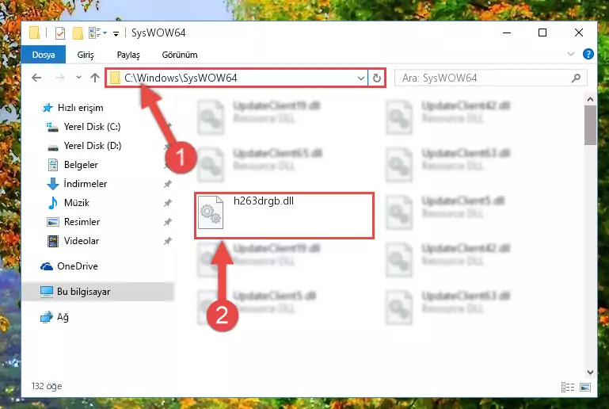
Task: Click the Forward navigation arrow
Action: tap(60, 78)
